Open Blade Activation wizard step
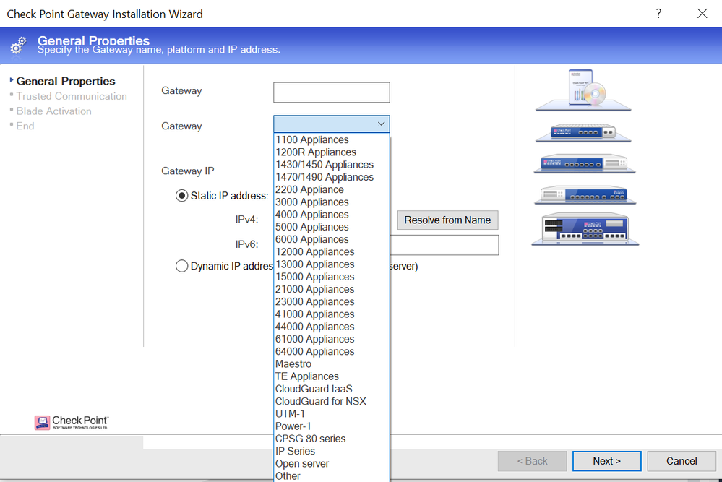 54,111
